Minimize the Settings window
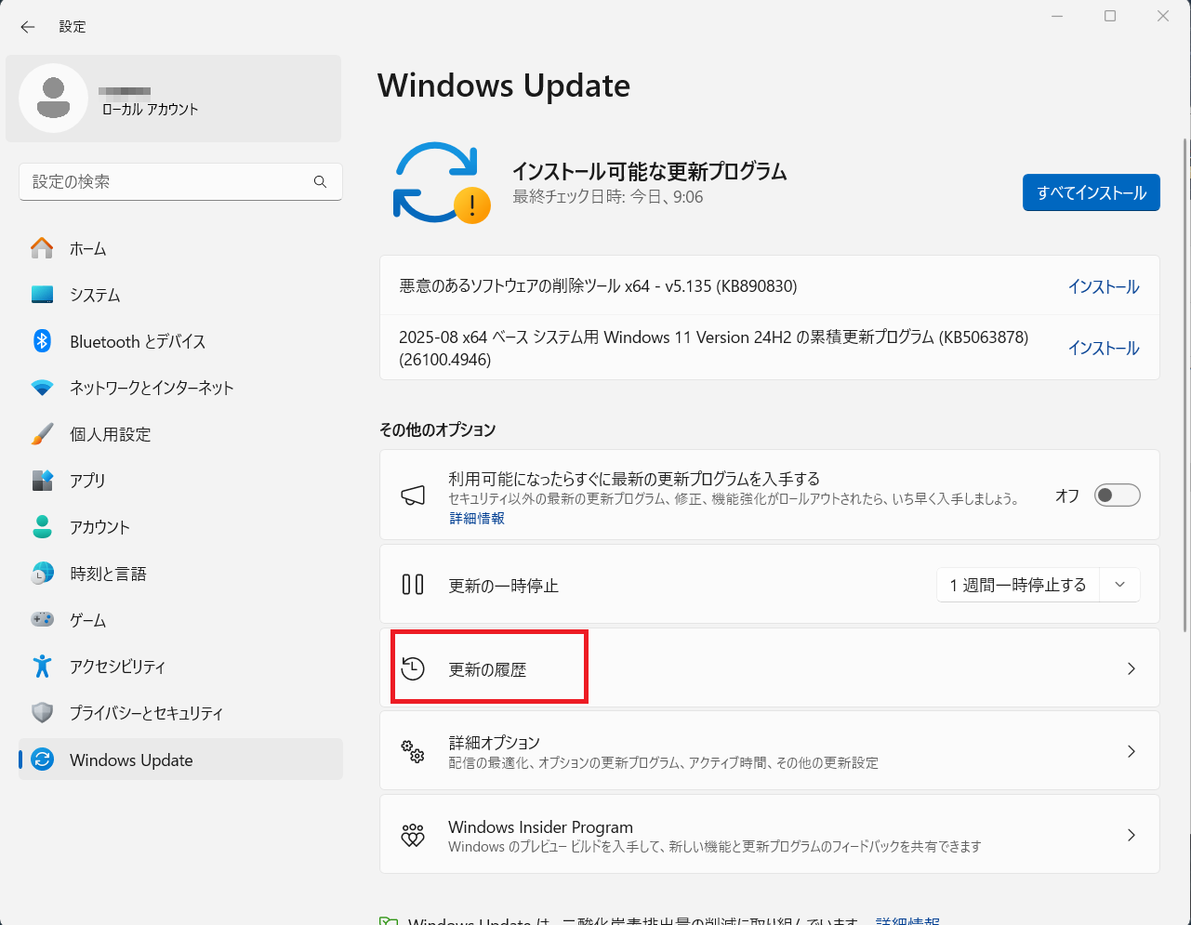 (x=1057, y=16)
